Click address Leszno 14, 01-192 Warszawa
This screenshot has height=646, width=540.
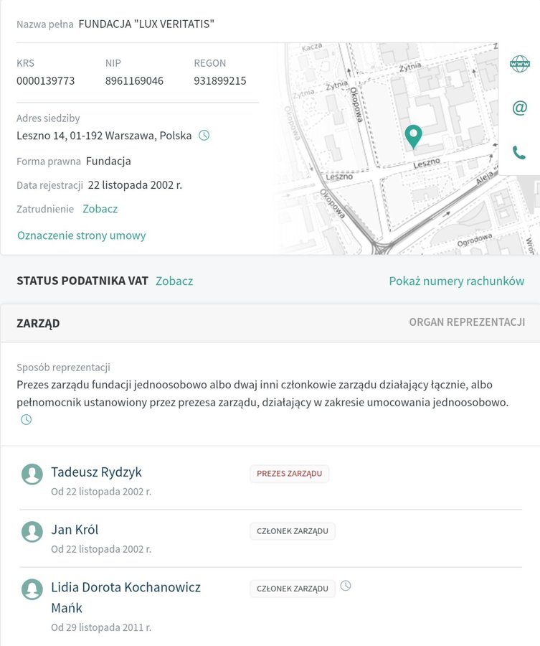104,136
